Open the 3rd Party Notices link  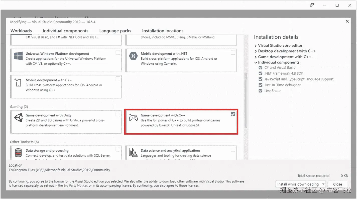click(x=76, y=186)
